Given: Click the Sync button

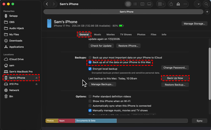Looking at the screenshot, I should tap(200, 121).
